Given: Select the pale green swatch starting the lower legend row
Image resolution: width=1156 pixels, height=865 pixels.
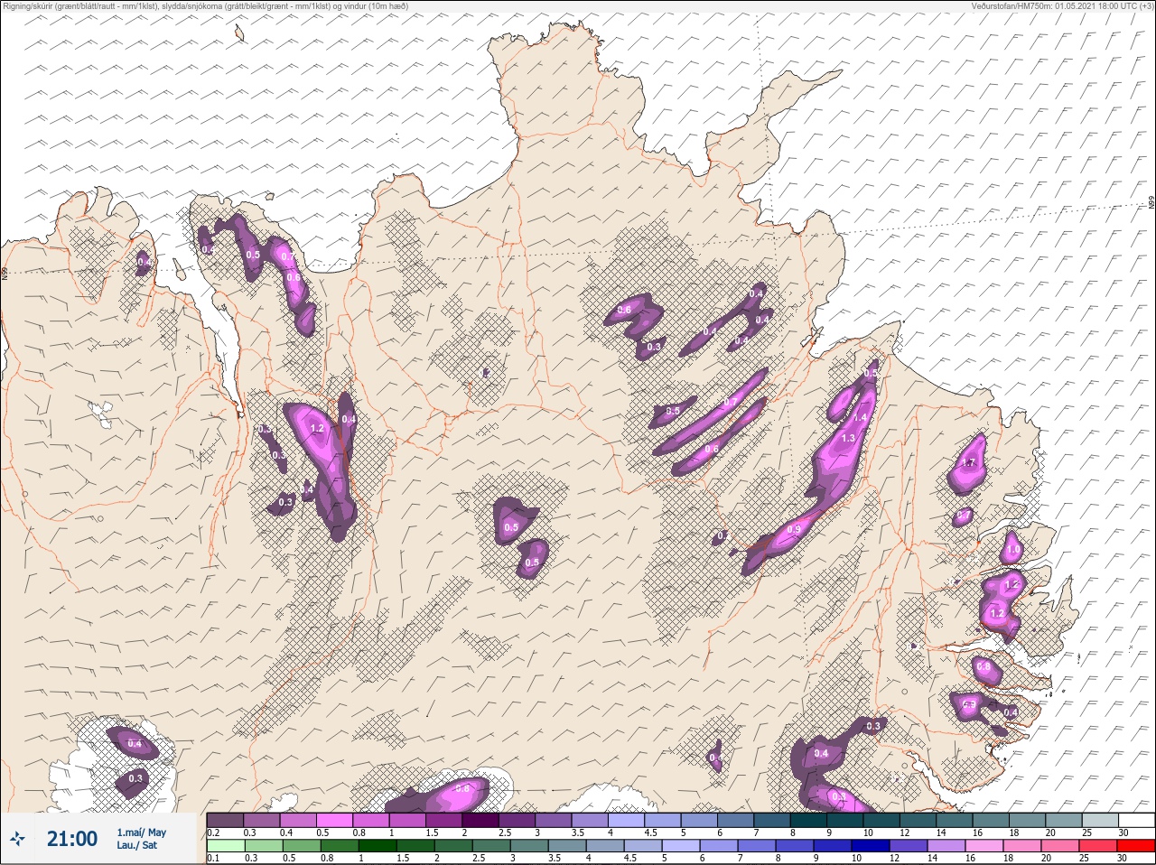Looking at the screenshot, I should pyautogui.click(x=225, y=846).
